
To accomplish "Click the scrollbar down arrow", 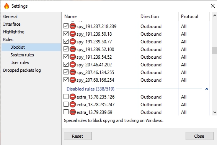I will [215, 112].
